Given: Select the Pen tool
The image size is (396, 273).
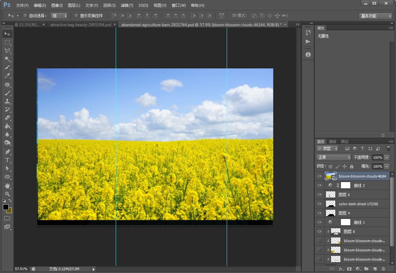Looking at the screenshot, I should tap(7, 152).
